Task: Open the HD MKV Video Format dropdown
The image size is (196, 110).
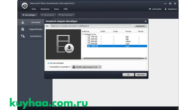Action: 87,67
